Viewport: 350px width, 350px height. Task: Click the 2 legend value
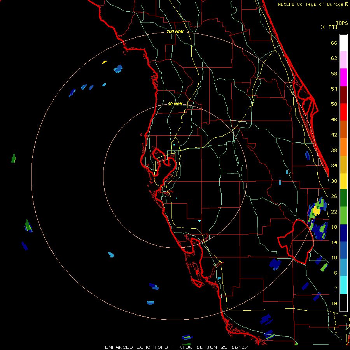(336, 289)
